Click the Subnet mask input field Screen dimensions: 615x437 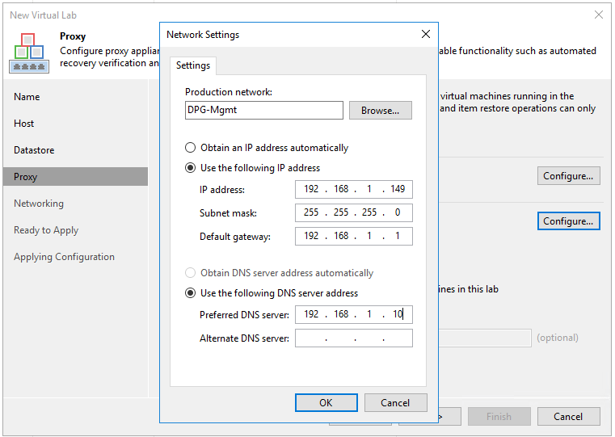[353, 213]
